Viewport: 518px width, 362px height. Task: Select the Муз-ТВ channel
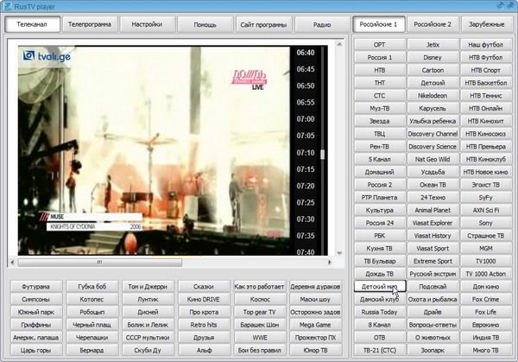click(380, 109)
